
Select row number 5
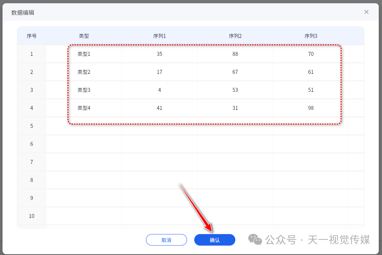click(31, 126)
